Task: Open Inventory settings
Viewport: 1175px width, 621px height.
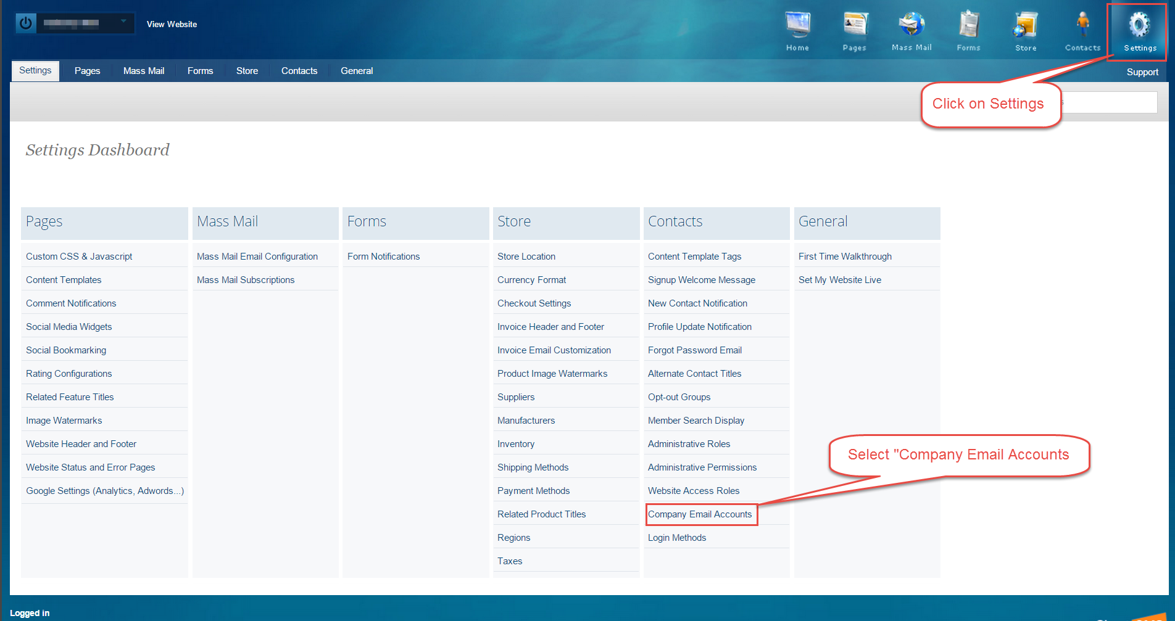Action: [516, 444]
